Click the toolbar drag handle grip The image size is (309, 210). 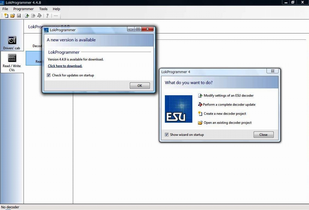[2, 16]
